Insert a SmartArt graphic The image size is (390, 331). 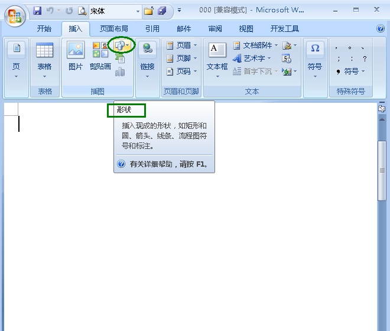point(120,59)
